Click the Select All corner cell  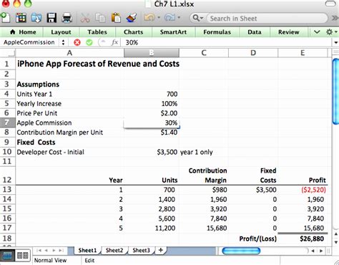pyautogui.click(x=8, y=53)
